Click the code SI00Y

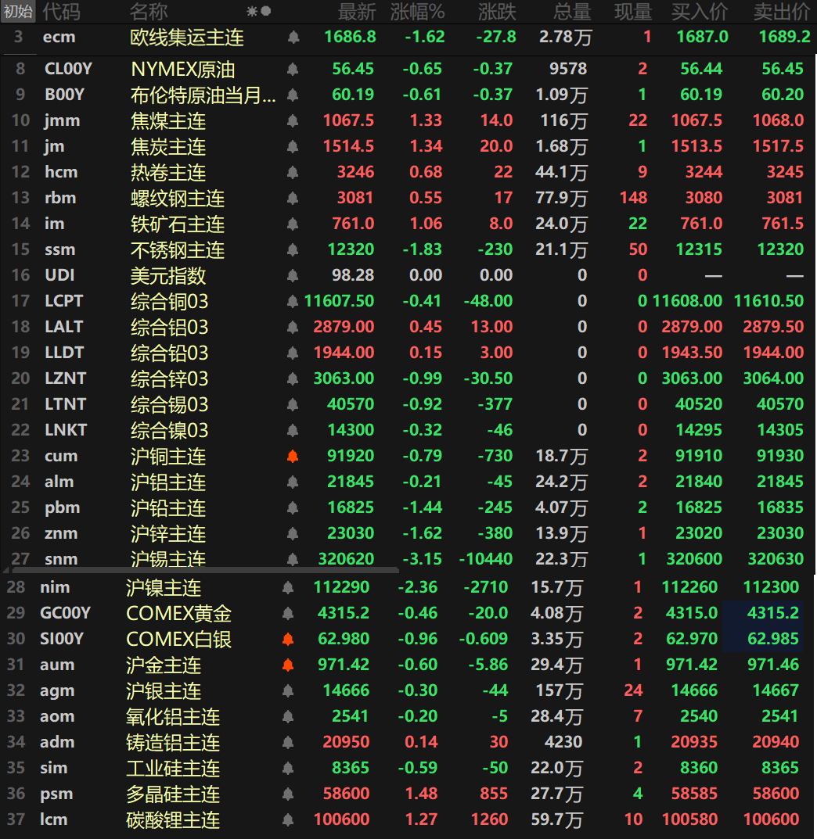tap(62, 639)
